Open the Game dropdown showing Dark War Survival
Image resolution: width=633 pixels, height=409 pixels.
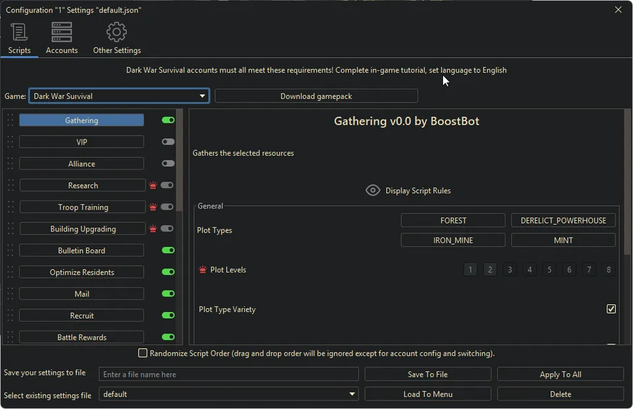point(119,96)
